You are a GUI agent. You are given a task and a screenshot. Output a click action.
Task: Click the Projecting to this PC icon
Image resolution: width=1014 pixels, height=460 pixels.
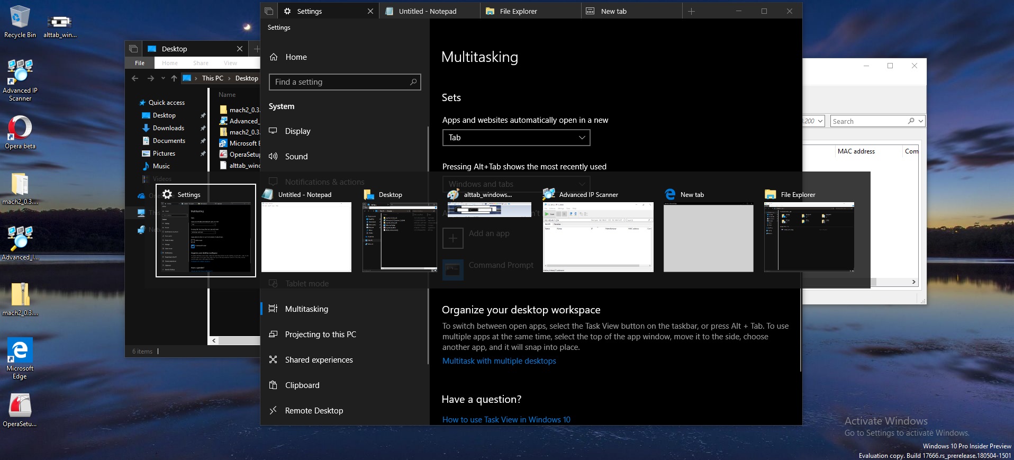pyautogui.click(x=273, y=334)
